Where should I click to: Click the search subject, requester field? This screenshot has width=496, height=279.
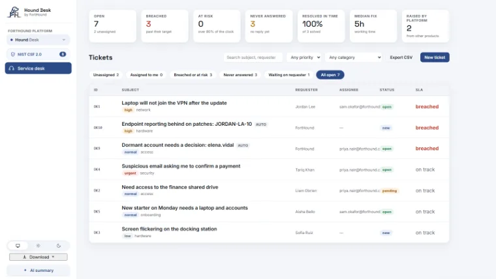tap(253, 57)
